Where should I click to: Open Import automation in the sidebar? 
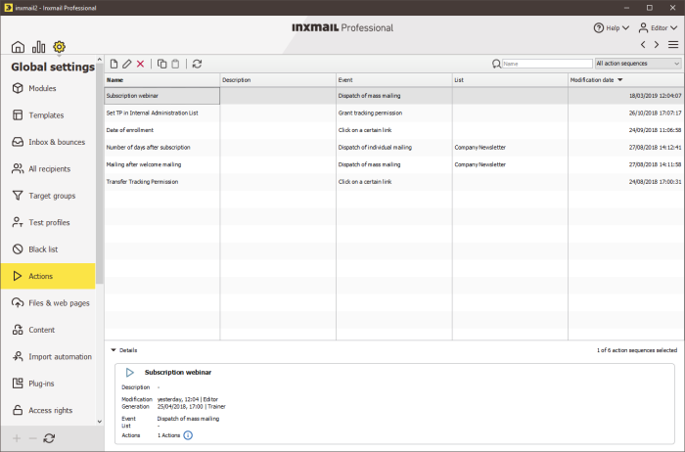point(48,357)
